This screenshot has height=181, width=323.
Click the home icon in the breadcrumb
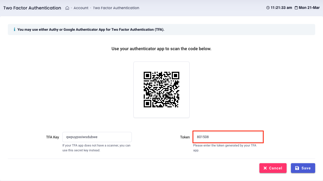(67, 8)
